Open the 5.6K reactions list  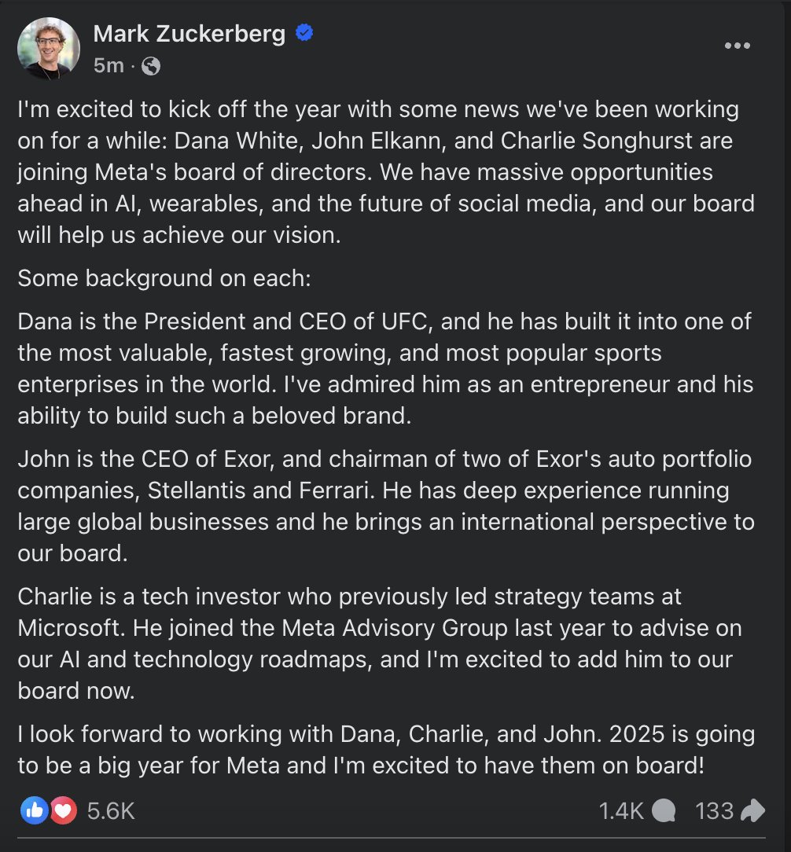click(x=111, y=810)
